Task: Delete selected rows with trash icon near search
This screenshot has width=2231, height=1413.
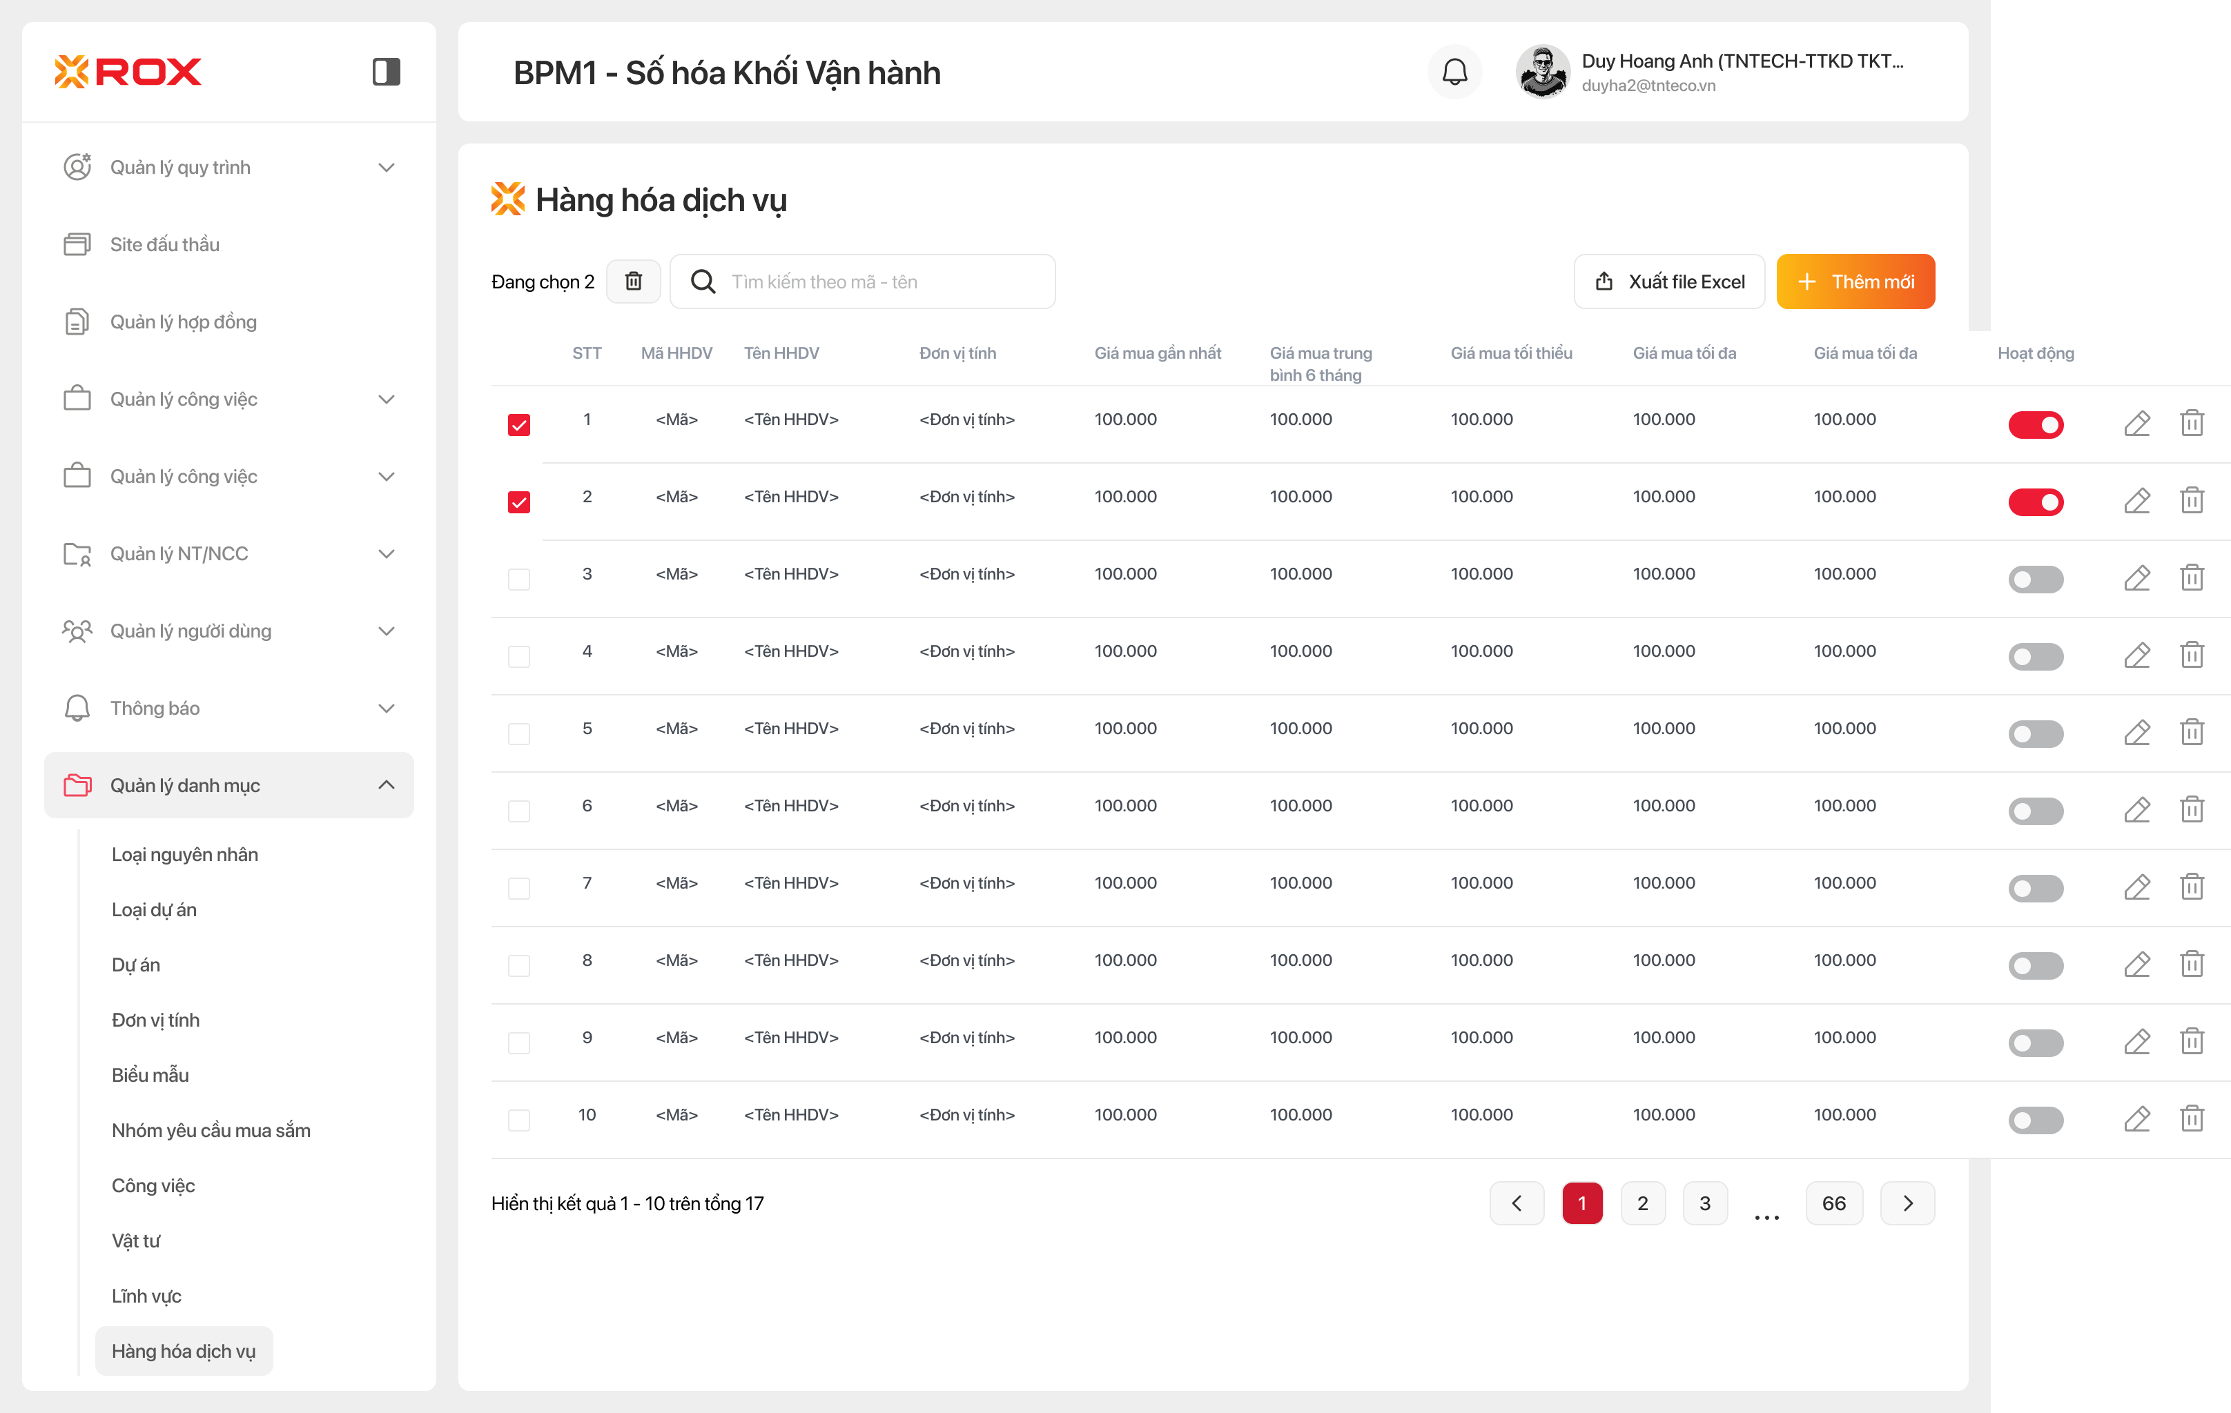Action: [634, 281]
